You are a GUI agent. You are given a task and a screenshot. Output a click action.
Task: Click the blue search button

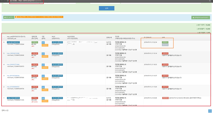click(106, 8)
